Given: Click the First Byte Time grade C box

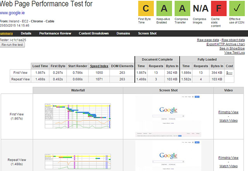Looking at the screenshot, I should [146, 9].
